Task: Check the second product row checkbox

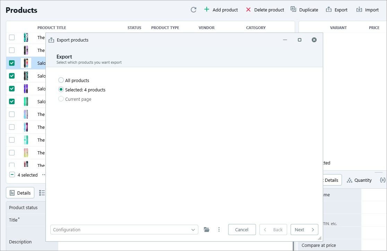Action: (12, 50)
